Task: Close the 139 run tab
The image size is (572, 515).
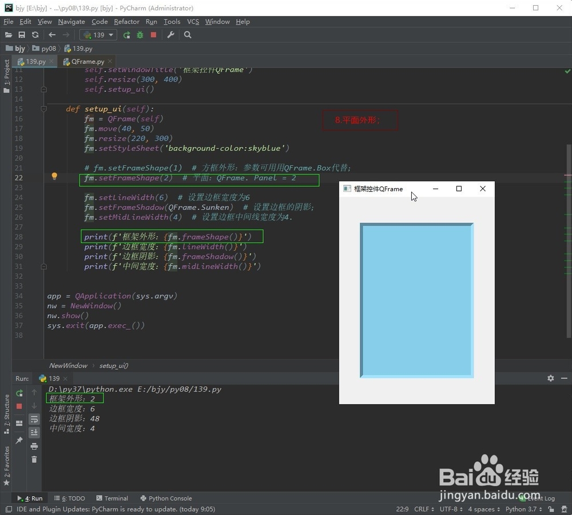Action: tap(65, 379)
